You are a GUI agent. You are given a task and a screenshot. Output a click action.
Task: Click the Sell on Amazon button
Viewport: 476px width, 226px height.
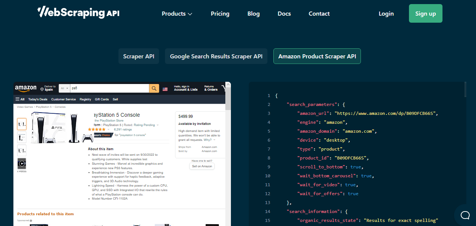201,166
